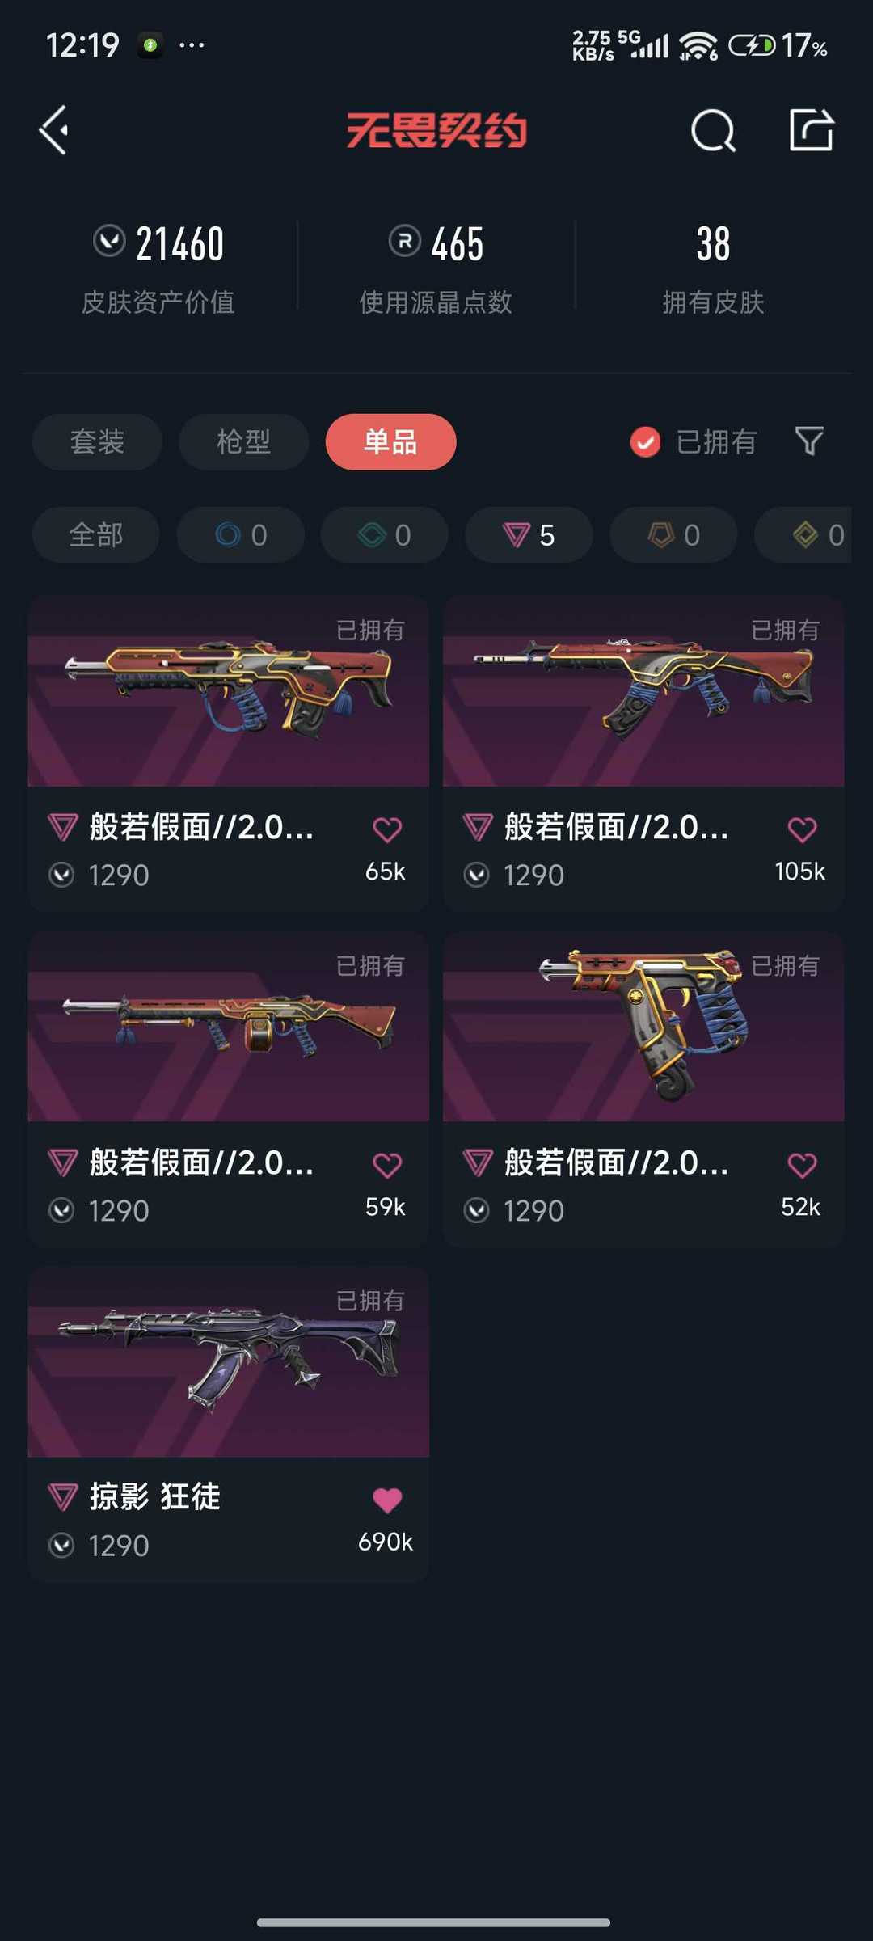Filter by green diamond tier chip
This screenshot has width=873, height=1941.
[x=384, y=534]
